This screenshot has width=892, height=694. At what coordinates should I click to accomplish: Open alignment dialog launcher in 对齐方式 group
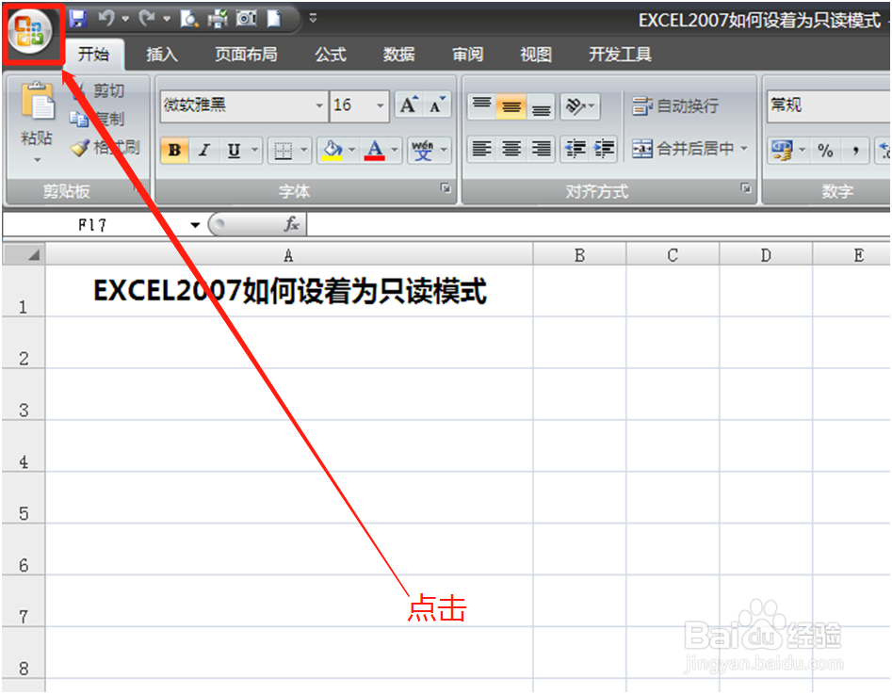[745, 188]
